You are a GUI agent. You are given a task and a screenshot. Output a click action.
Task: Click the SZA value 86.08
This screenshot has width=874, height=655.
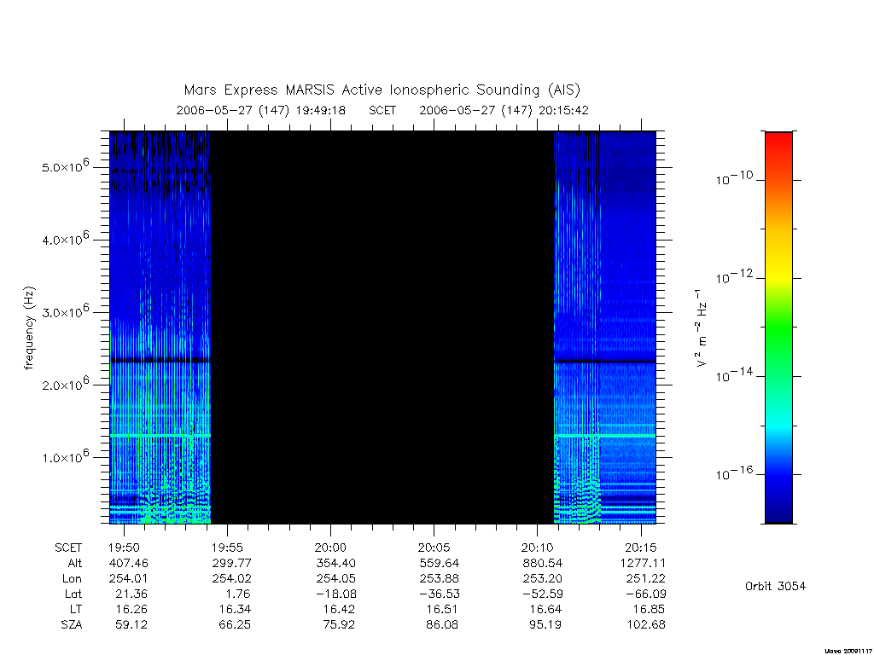pyautogui.click(x=442, y=624)
